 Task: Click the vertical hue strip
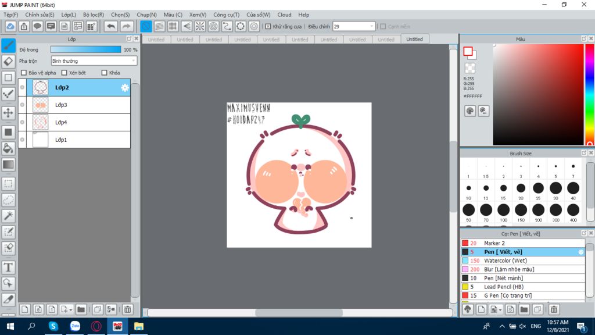point(589,95)
